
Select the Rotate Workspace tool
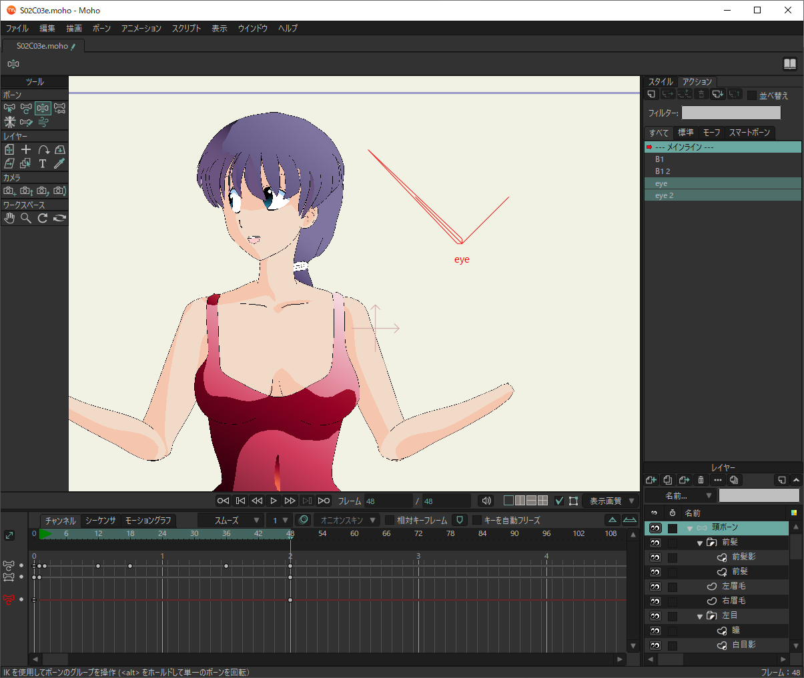[43, 218]
